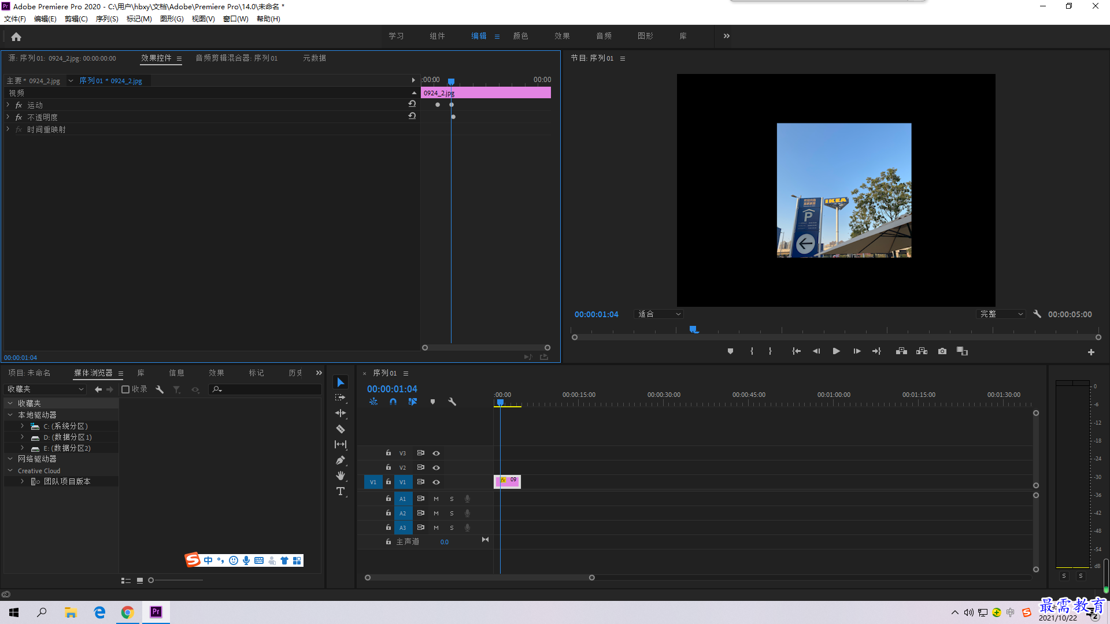This screenshot has height=624, width=1110.
Task: Expand C: (系统分区) drive
Action: tap(22, 426)
